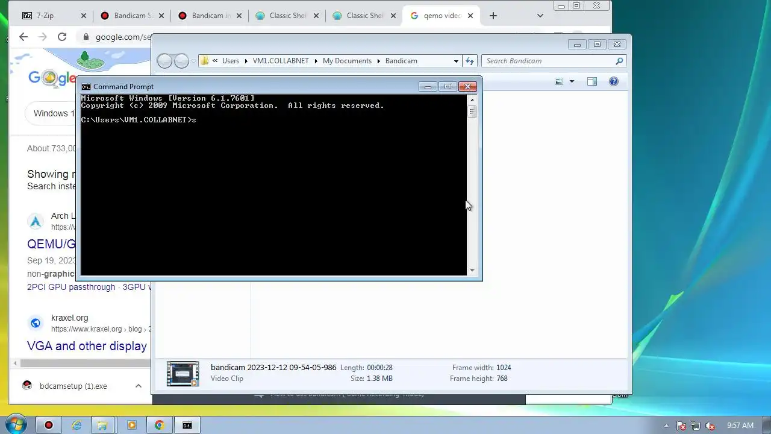Open muted volume tray icon

tap(710, 426)
